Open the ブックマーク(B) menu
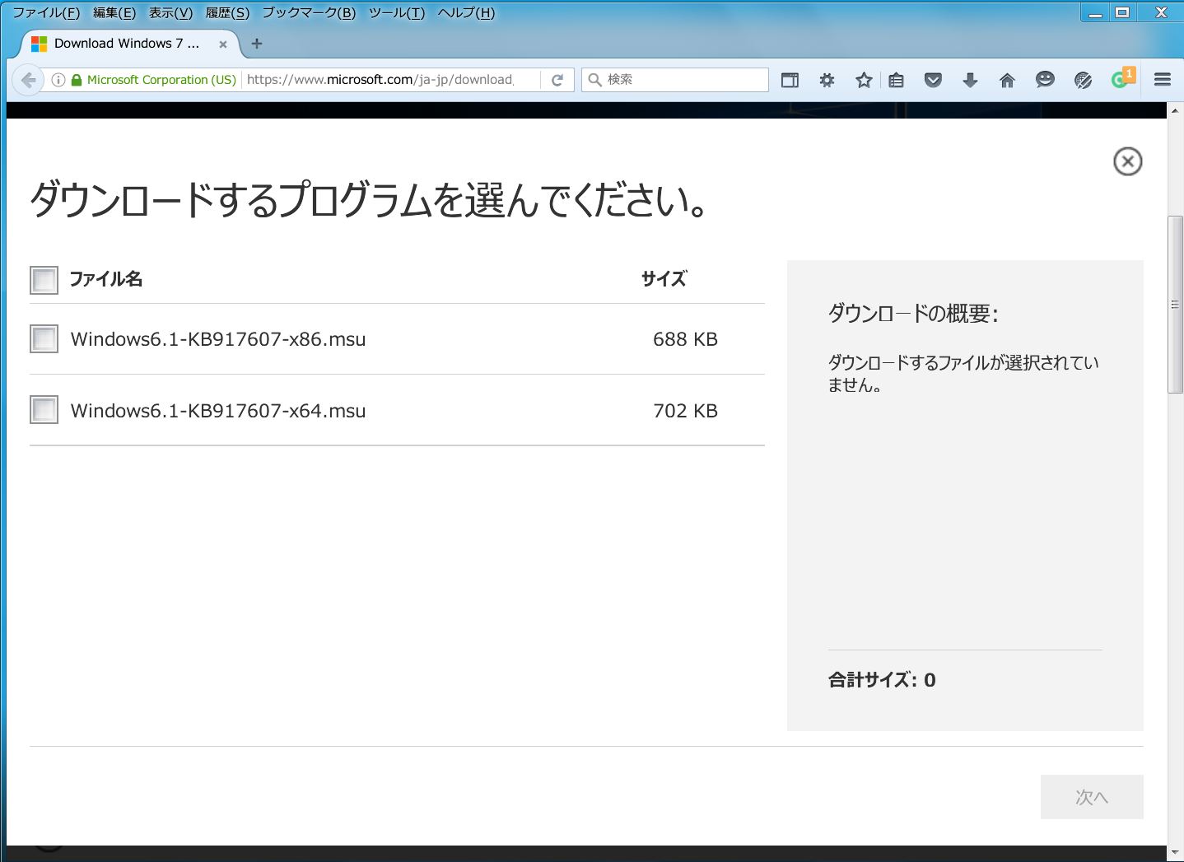This screenshot has width=1184, height=862. [x=309, y=12]
